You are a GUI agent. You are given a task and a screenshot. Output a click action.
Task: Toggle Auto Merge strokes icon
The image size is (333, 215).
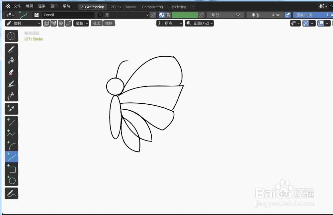68,23
